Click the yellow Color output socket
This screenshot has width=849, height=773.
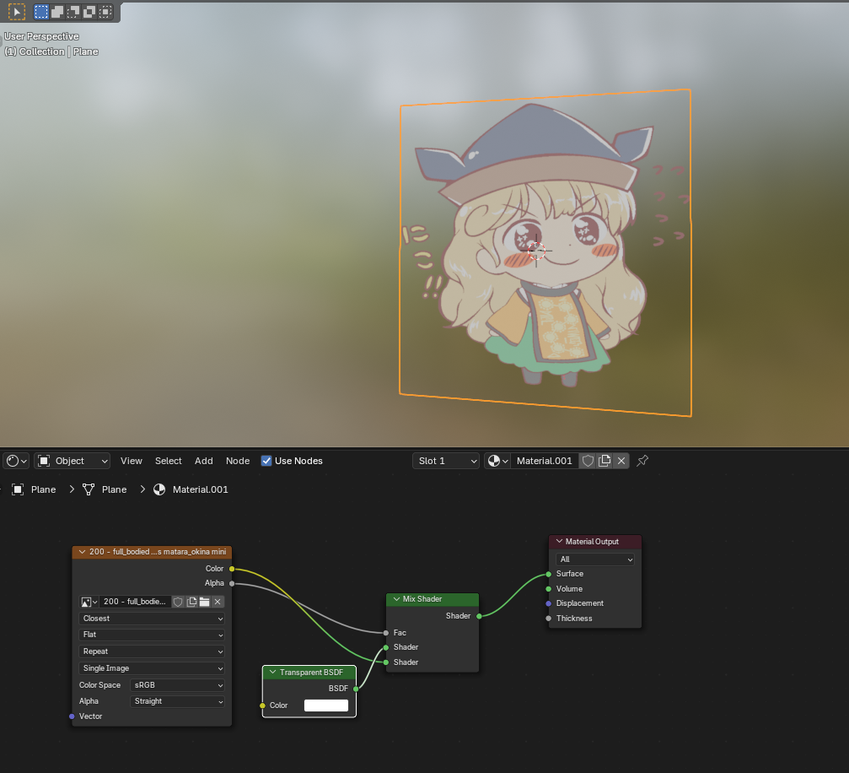tap(232, 569)
